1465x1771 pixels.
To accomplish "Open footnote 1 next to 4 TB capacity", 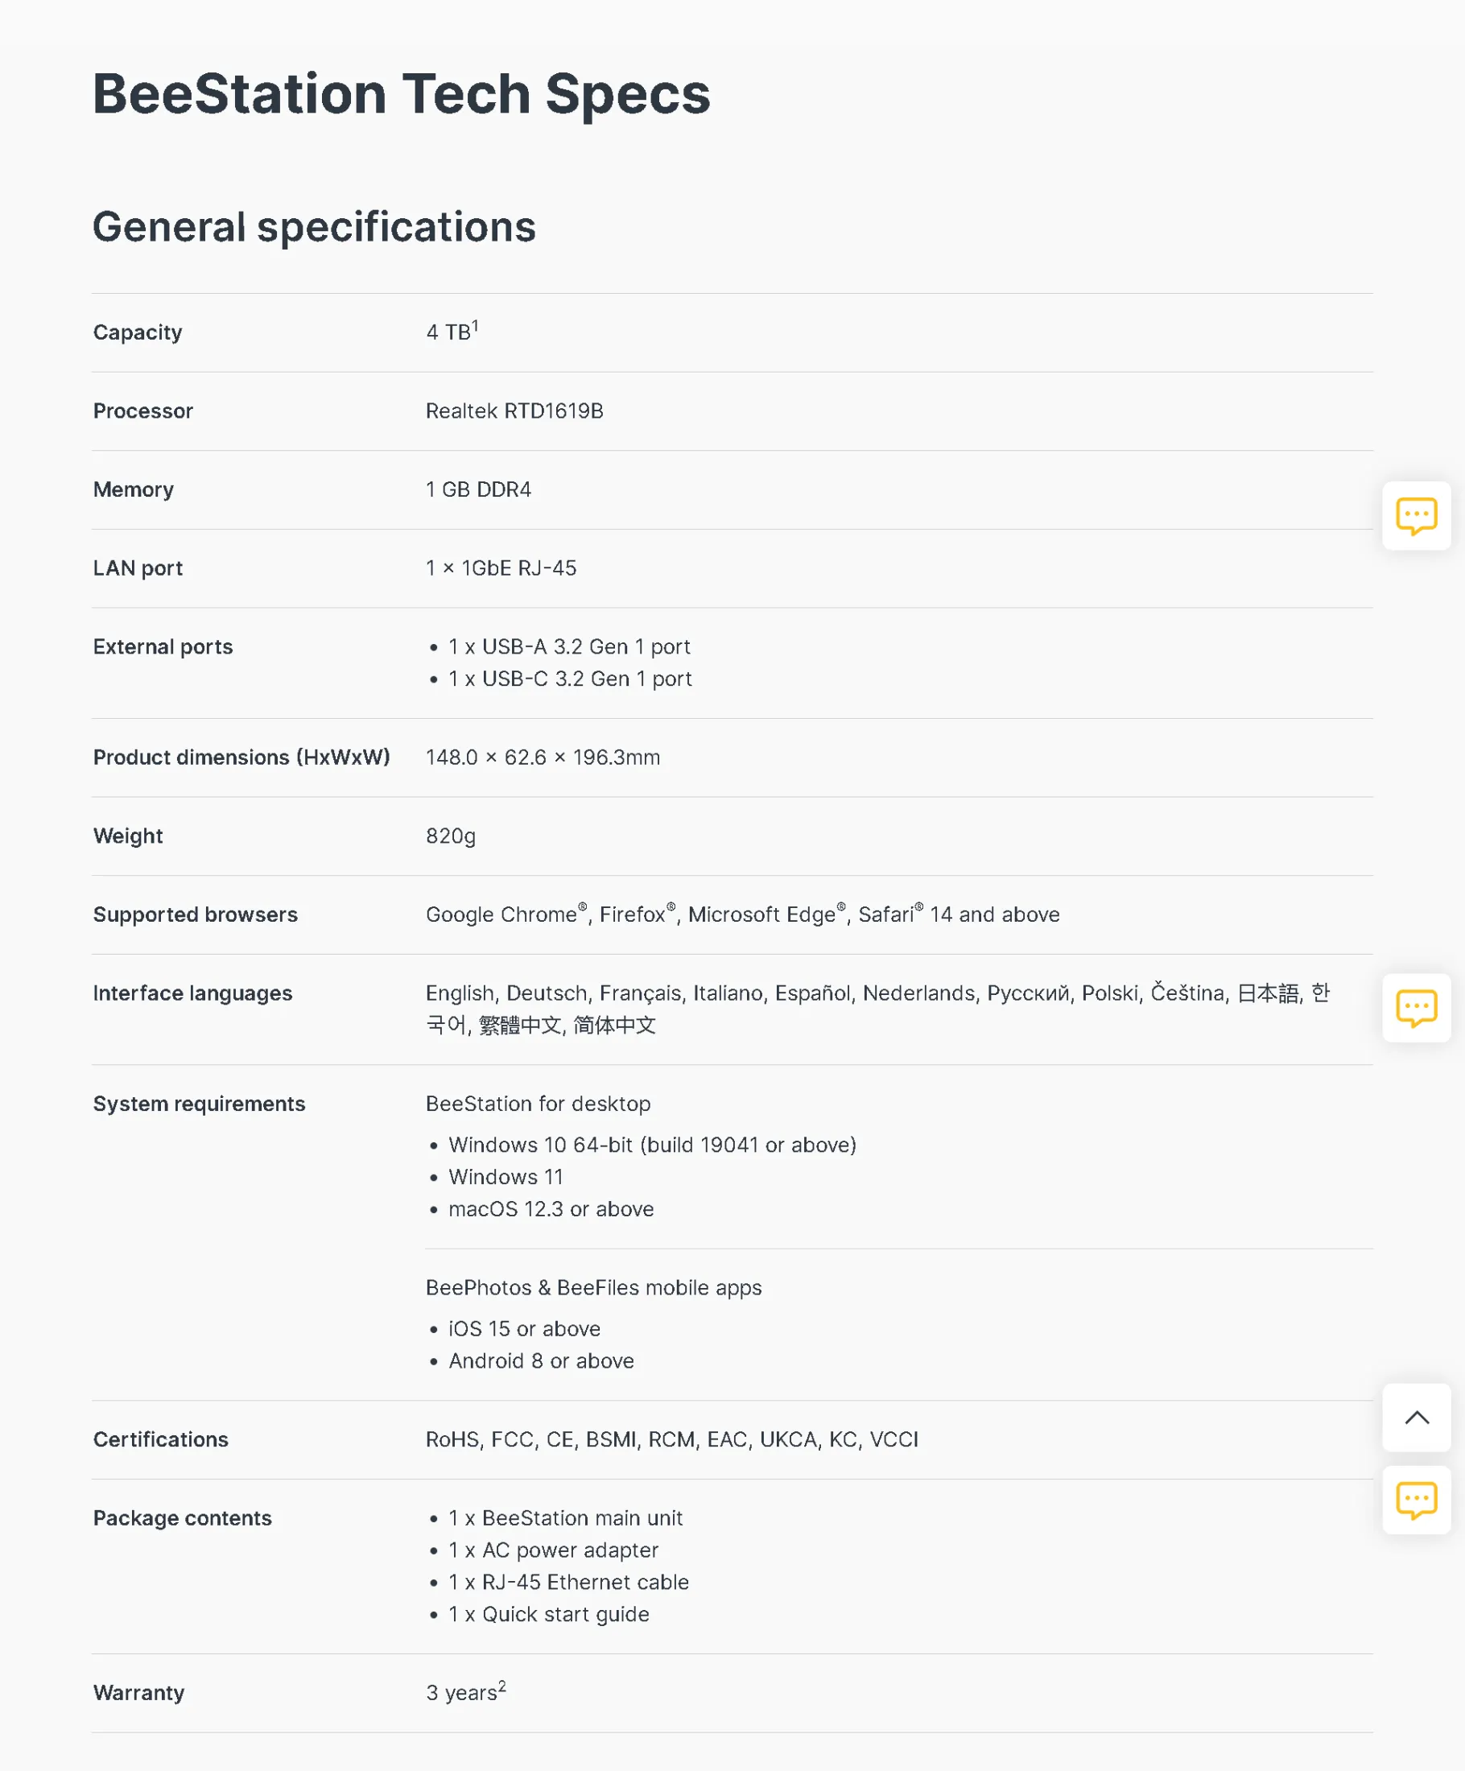I will (475, 325).
